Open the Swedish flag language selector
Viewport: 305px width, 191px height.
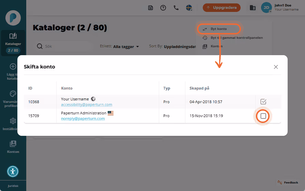click(x=189, y=8)
